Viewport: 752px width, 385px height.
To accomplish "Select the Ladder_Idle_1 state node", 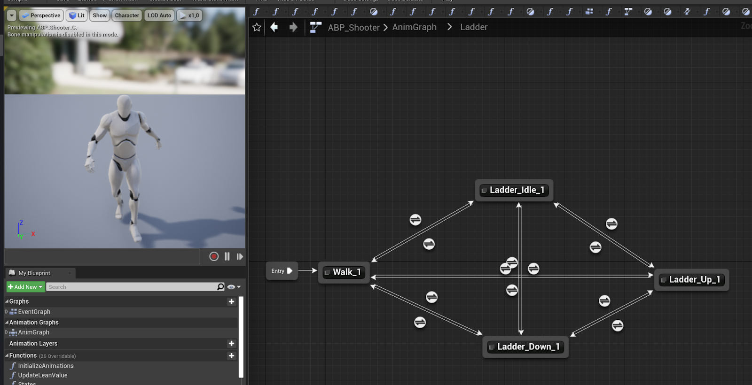I will 514,190.
